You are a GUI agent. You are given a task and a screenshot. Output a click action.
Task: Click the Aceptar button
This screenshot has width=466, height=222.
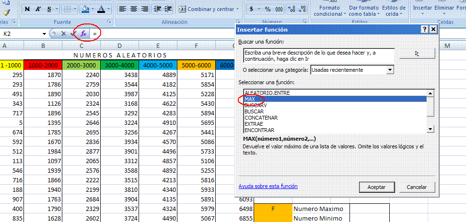tap(376, 187)
